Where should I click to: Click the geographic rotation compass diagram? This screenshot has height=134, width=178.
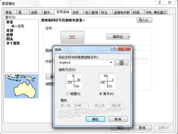point(74,81)
